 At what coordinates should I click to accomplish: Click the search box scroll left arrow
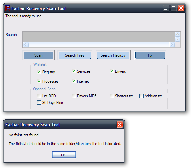(x=26, y=45)
